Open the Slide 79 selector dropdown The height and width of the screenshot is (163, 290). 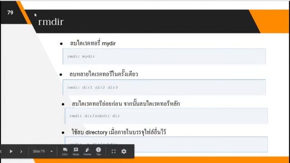(x=43, y=151)
